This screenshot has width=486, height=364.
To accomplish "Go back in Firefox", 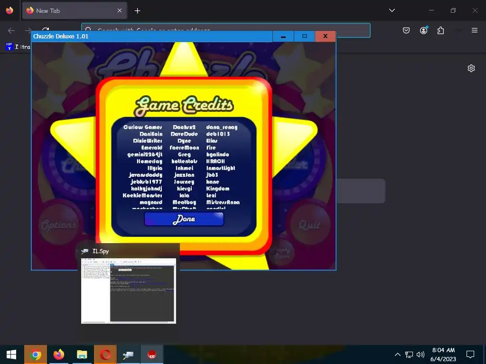I will 11,30.
